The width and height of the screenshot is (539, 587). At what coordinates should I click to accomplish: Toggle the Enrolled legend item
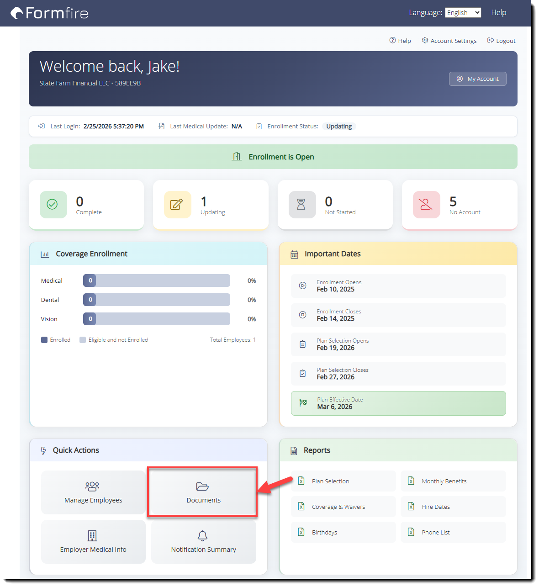click(55, 339)
